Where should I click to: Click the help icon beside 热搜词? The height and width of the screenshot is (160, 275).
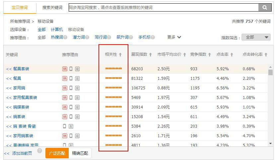pos(65,38)
